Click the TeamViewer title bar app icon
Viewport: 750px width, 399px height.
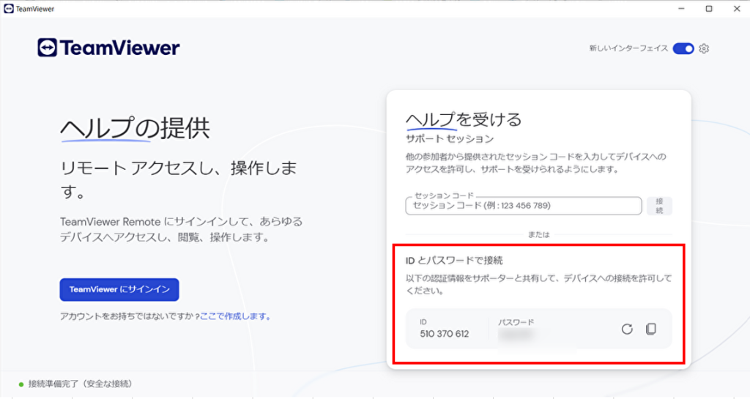(x=8, y=9)
